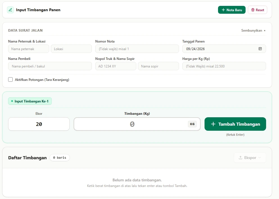Click the KG unit badge
Image resolution: width=279 pixels, height=199 pixels.
tap(192, 124)
